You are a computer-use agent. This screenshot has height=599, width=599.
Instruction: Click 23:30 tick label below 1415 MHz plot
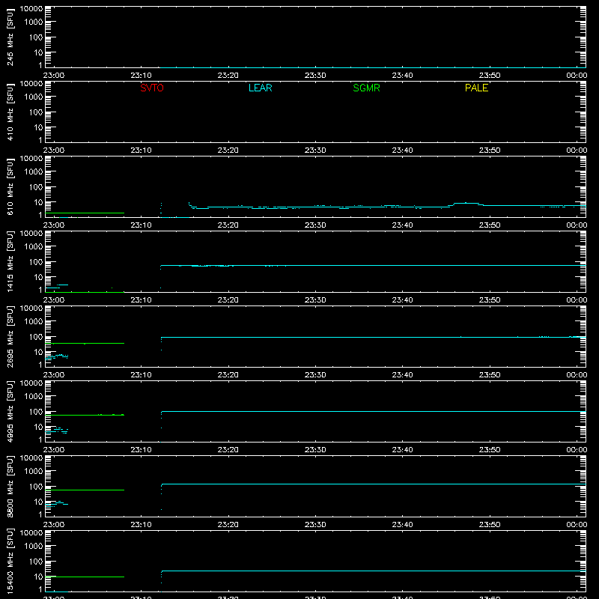315,300
